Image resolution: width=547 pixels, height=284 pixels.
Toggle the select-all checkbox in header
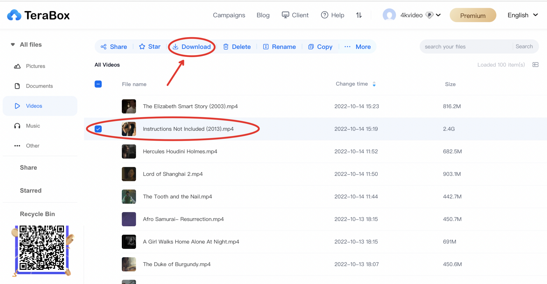point(98,84)
